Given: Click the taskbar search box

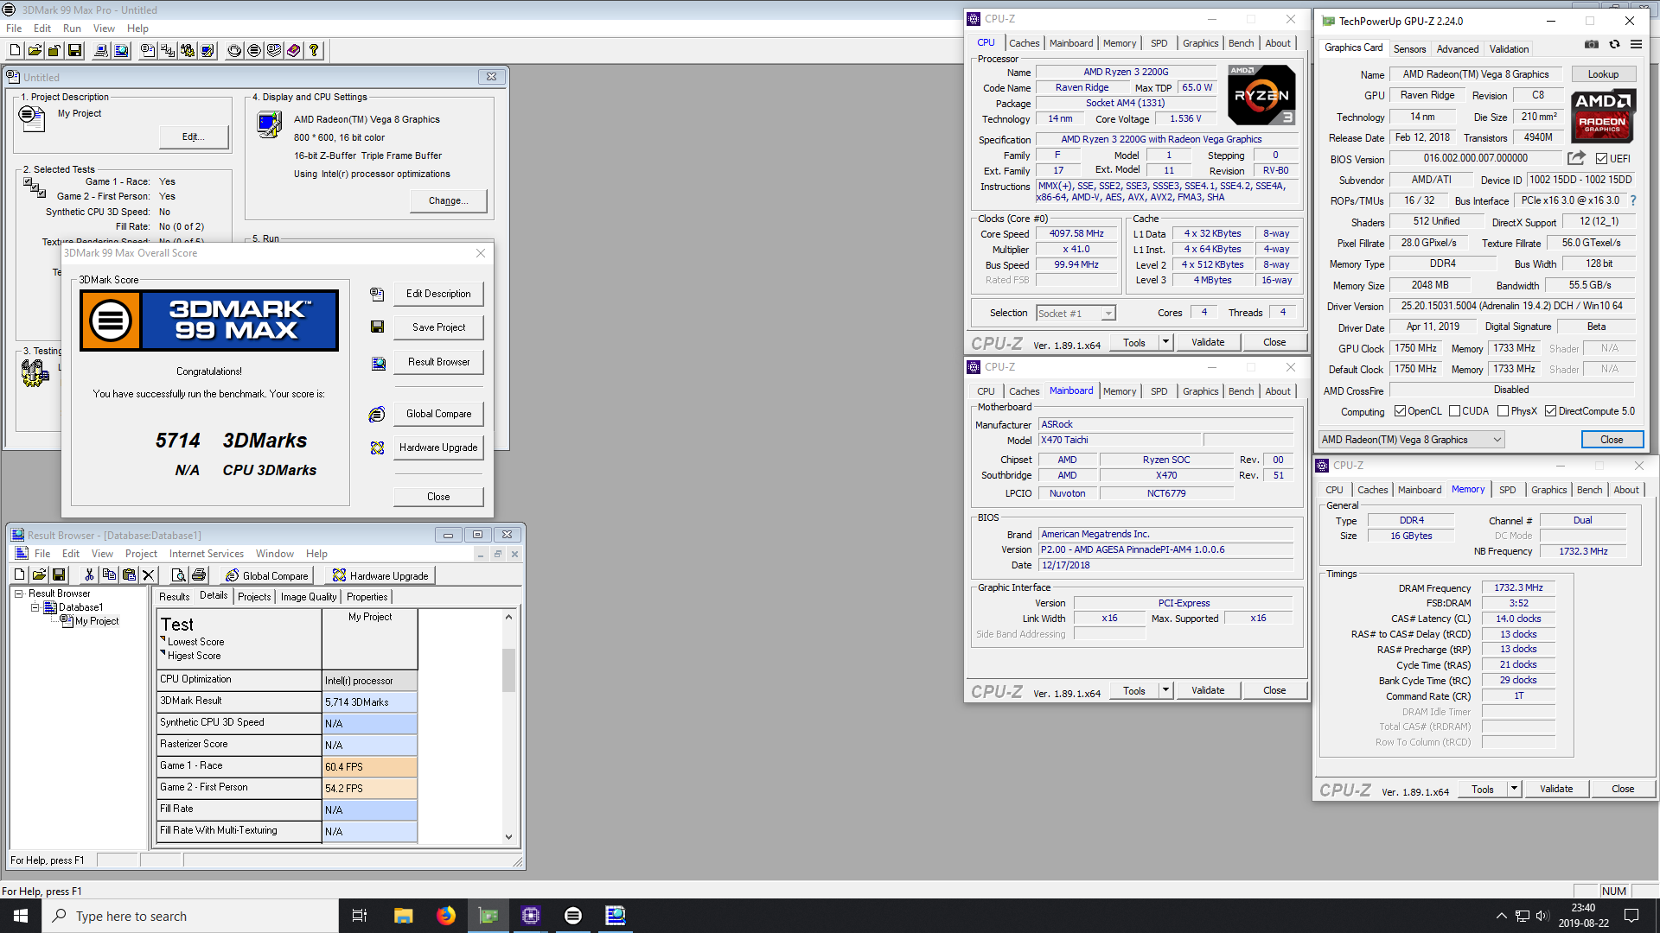Looking at the screenshot, I should point(190,916).
